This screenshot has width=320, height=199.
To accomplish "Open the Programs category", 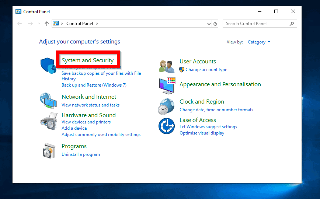I will (x=74, y=146).
